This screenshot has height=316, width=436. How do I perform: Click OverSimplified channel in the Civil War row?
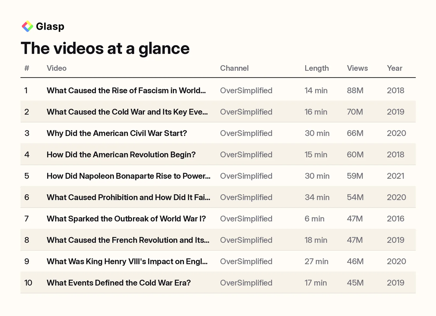pos(246,133)
